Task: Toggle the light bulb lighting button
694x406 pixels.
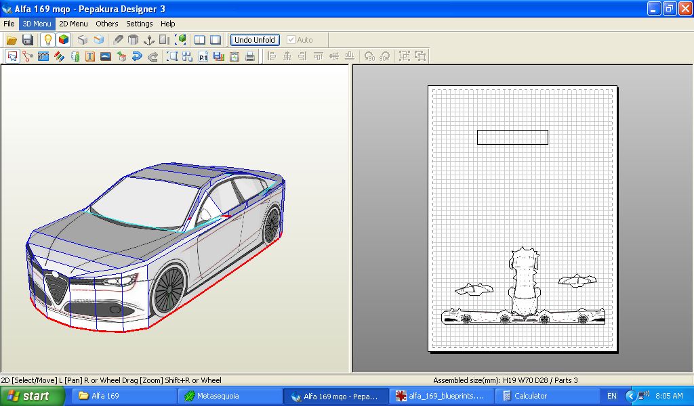Action: coord(47,40)
